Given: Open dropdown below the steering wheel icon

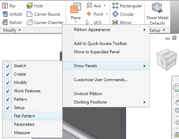Looking at the screenshot, I should point(177,95).
